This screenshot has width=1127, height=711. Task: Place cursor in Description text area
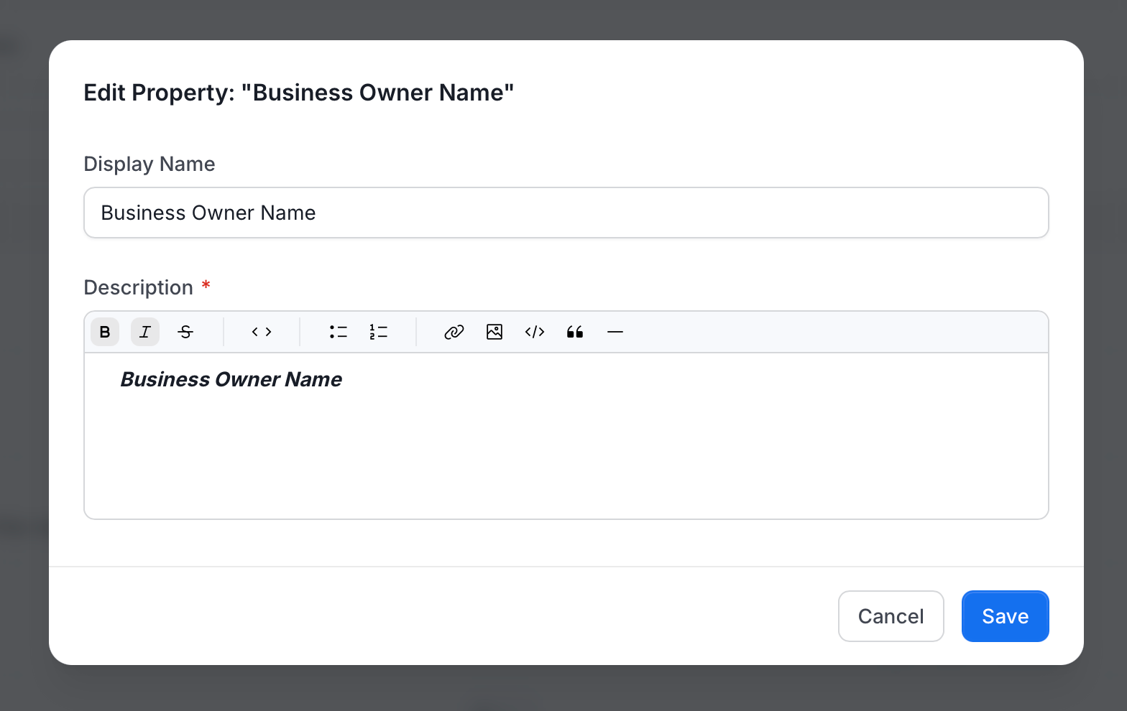(566, 436)
